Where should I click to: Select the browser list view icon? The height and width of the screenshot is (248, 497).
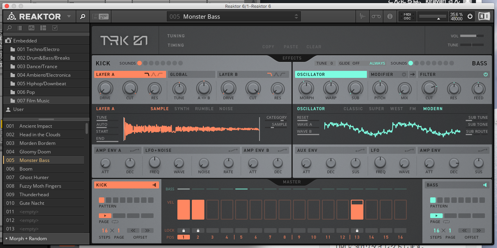(20, 28)
